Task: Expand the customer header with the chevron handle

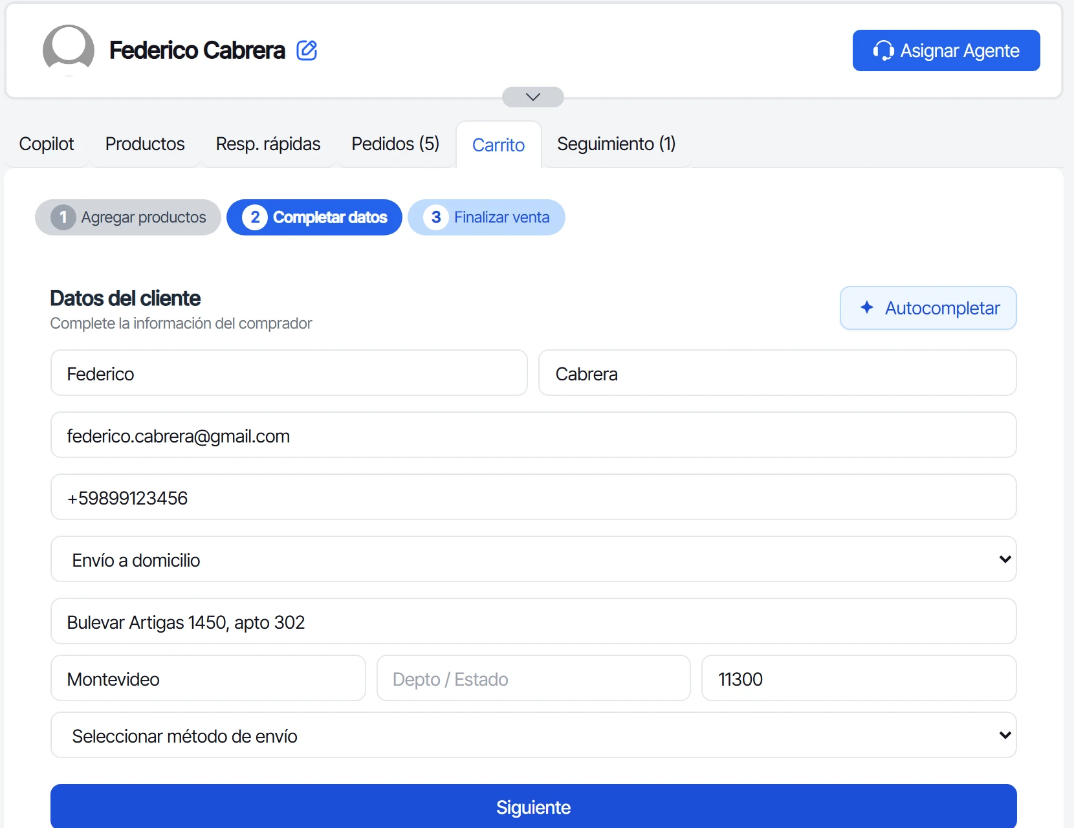Action: [x=533, y=97]
